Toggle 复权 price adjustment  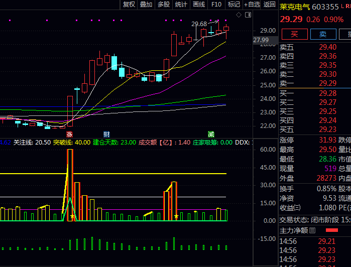[x=129, y=5]
